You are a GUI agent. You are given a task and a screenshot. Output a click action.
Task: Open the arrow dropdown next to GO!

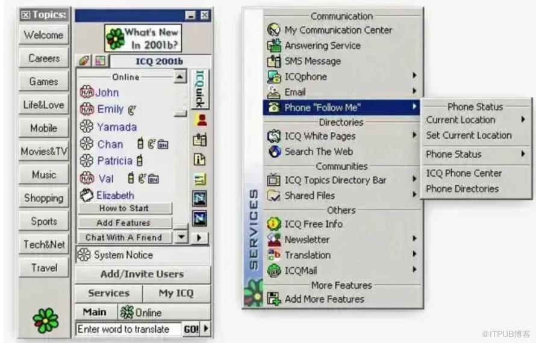point(206,329)
